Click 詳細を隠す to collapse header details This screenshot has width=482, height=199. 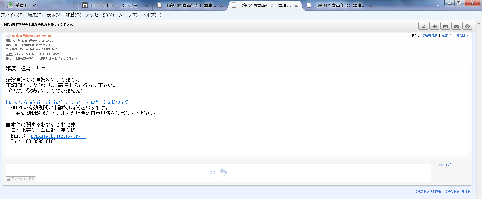(x=430, y=36)
